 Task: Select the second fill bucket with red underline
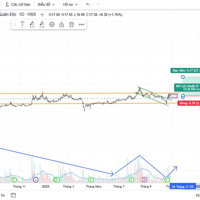42,24
